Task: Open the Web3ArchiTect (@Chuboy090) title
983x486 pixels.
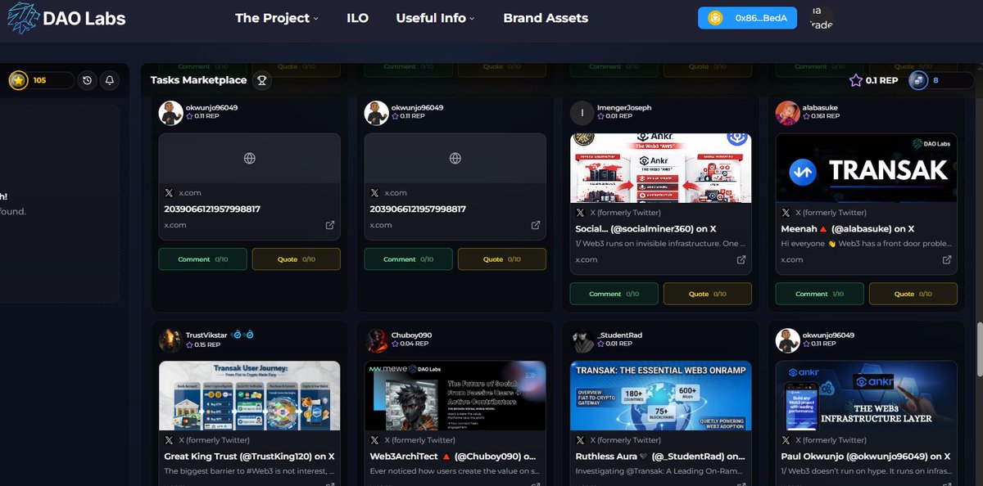Action: point(453,457)
